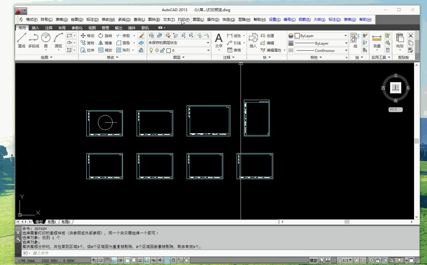Click the 模型 button in status bar
Image resolution: width=427 pixels, height=265 pixels.
click(x=313, y=260)
